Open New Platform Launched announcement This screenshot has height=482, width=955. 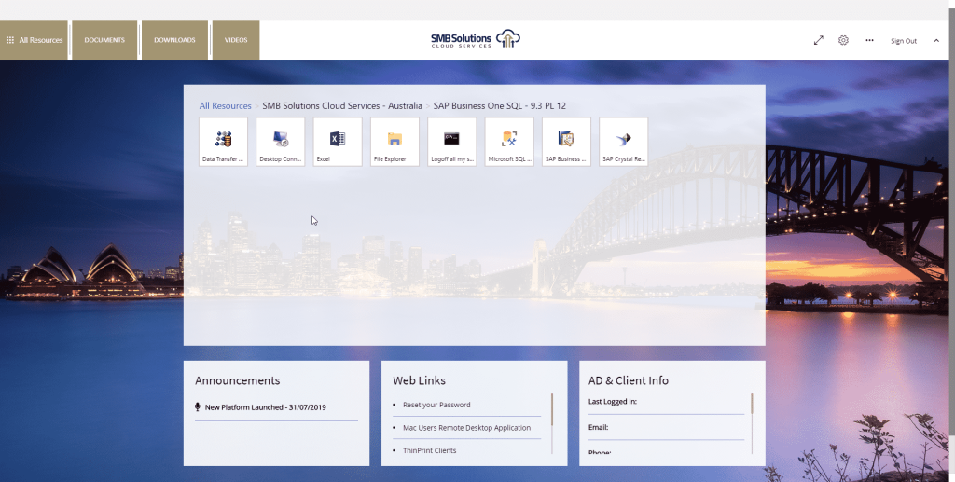(x=266, y=407)
